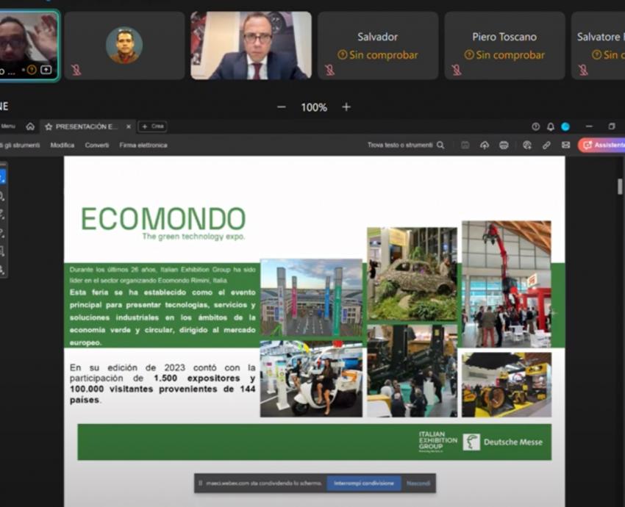Click the ECOMONDO title on the slide
This screenshot has width=625, height=507.
point(163,219)
